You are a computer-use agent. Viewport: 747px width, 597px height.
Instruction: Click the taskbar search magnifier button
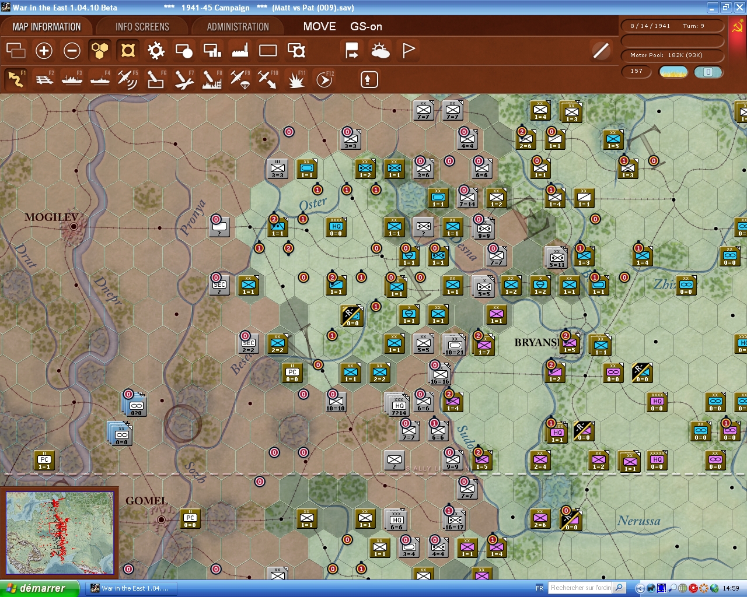point(620,588)
